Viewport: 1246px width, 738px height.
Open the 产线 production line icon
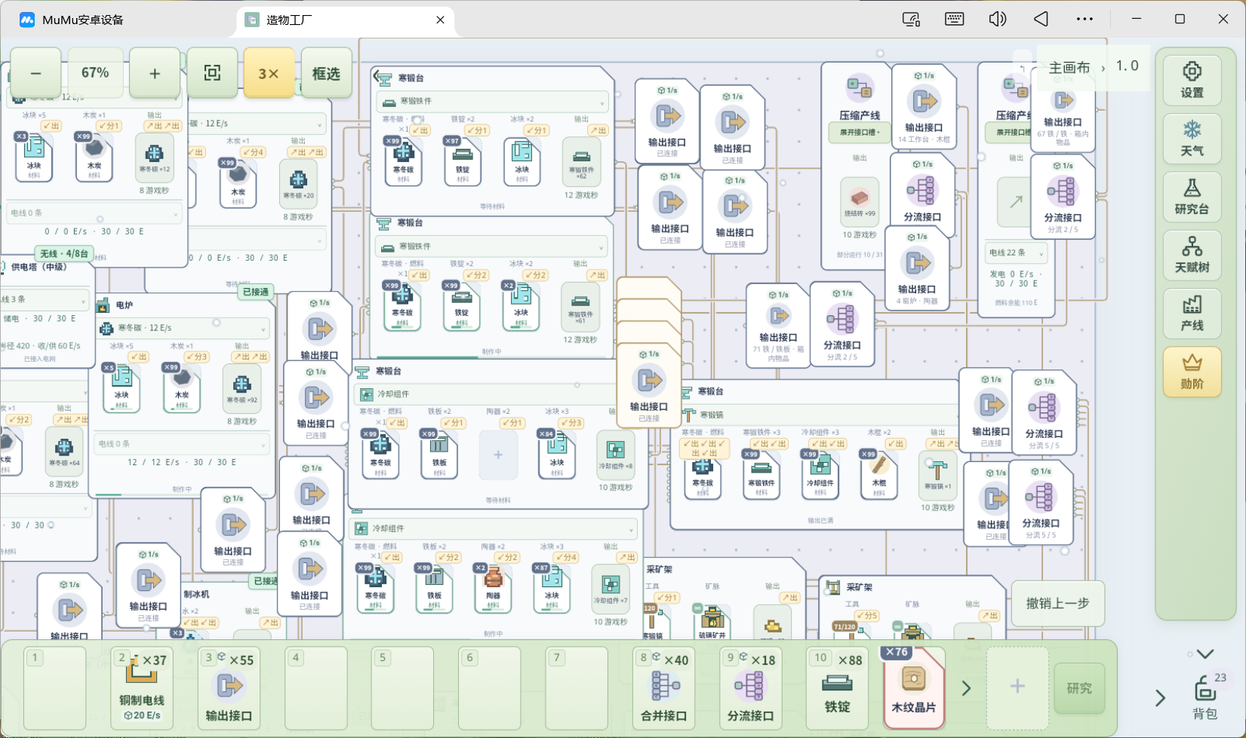1192,313
